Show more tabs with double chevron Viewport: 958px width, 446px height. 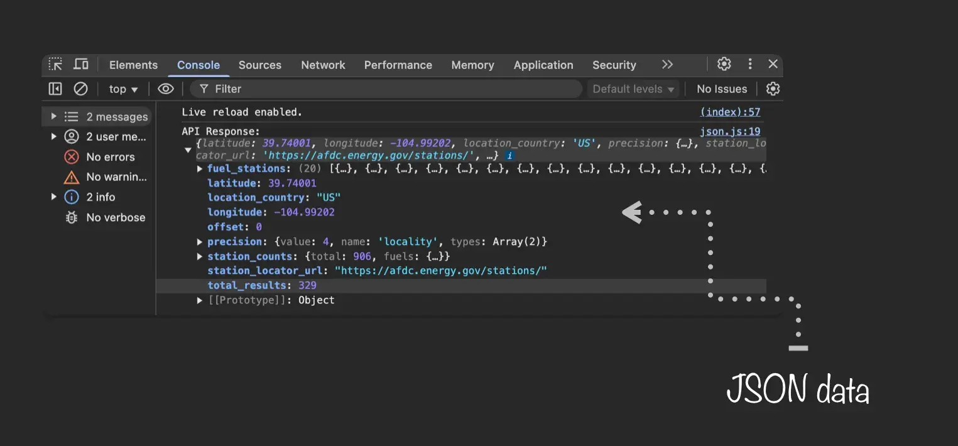coord(667,65)
